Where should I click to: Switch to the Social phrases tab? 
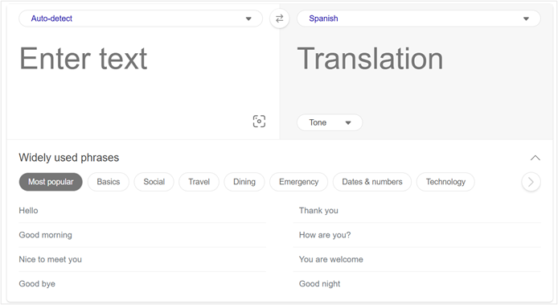tap(154, 182)
